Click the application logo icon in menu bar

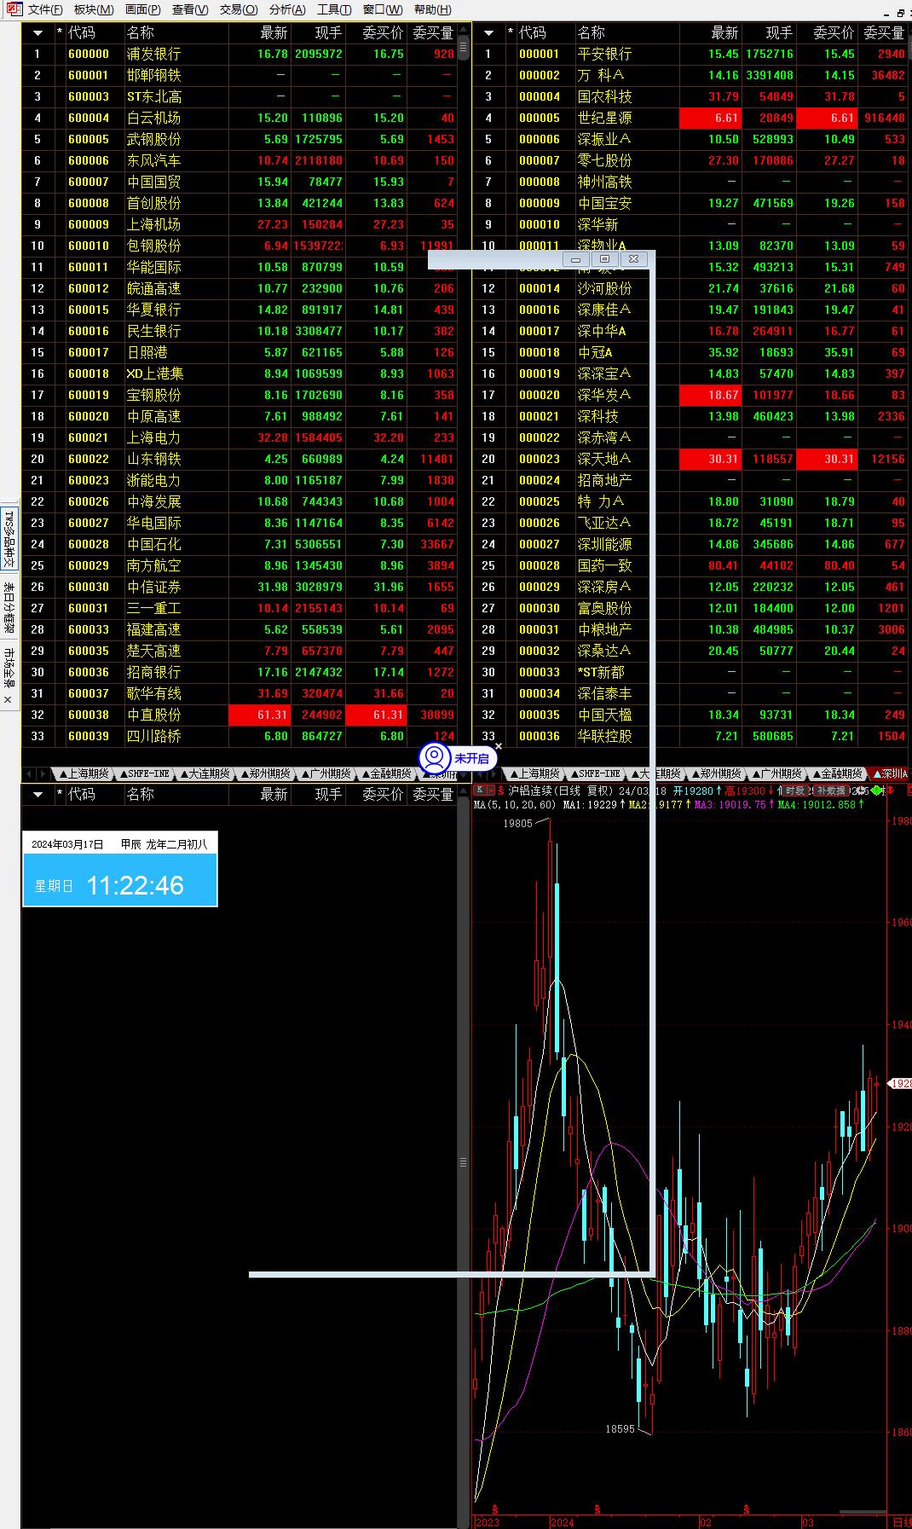click(14, 9)
